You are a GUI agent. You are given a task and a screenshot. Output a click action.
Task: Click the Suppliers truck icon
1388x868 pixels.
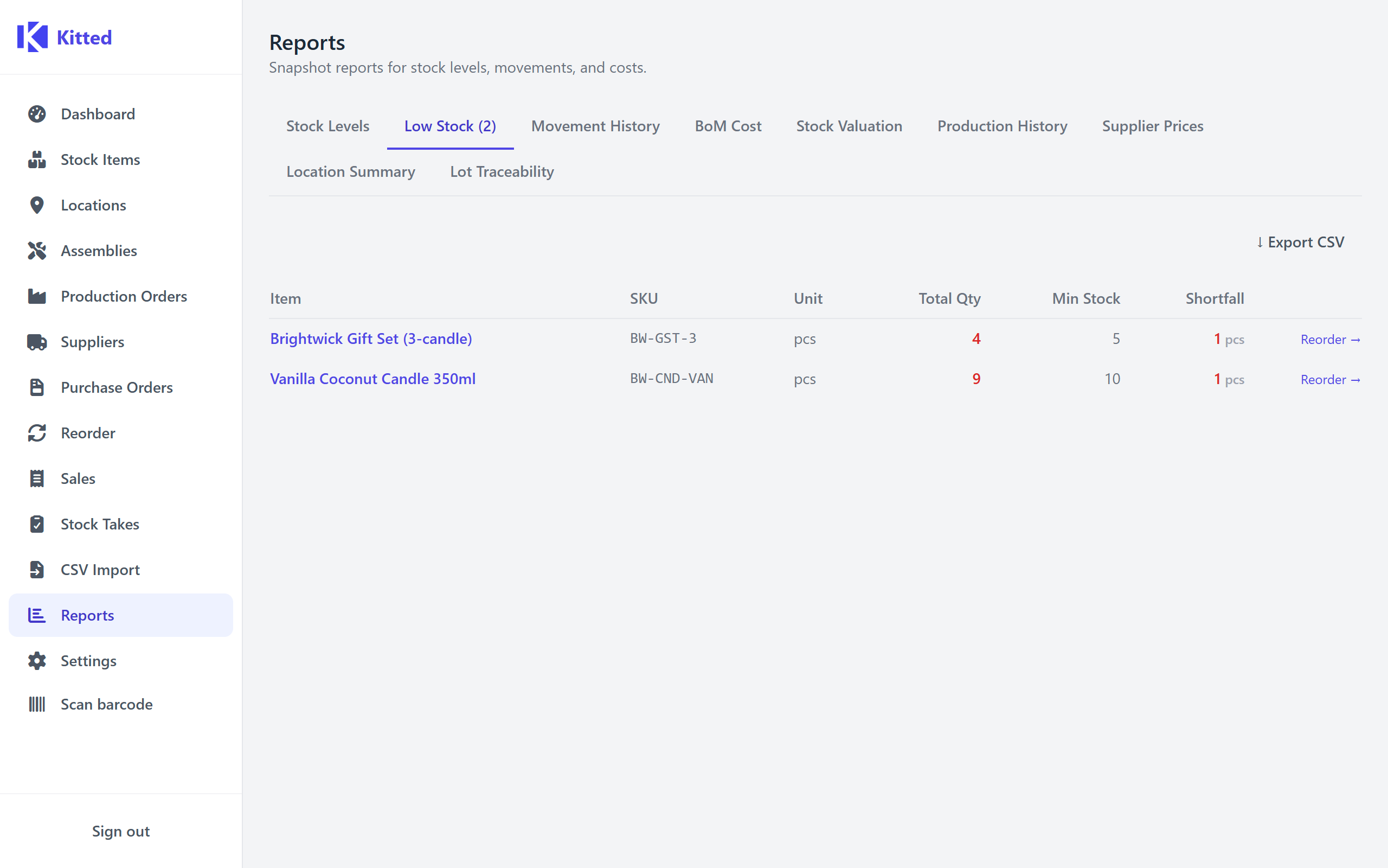coord(37,342)
